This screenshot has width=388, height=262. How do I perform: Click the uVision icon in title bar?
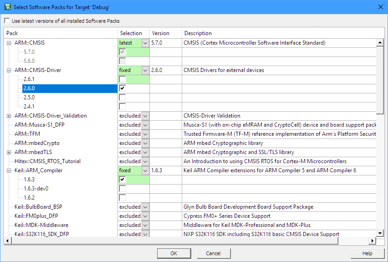tap(8, 7)
